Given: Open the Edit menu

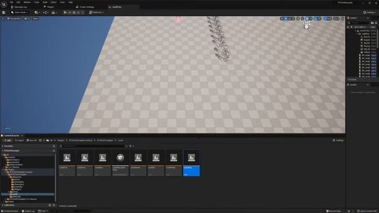Looking at the screenshot, I should pos(18,2).
